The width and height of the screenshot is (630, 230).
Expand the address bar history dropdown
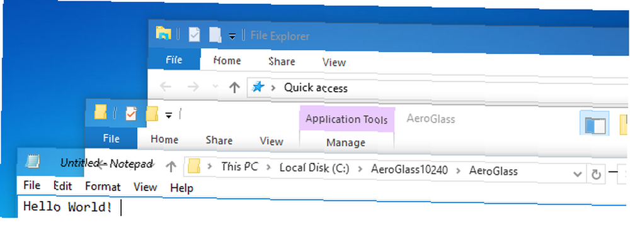(x=577, y=174)
